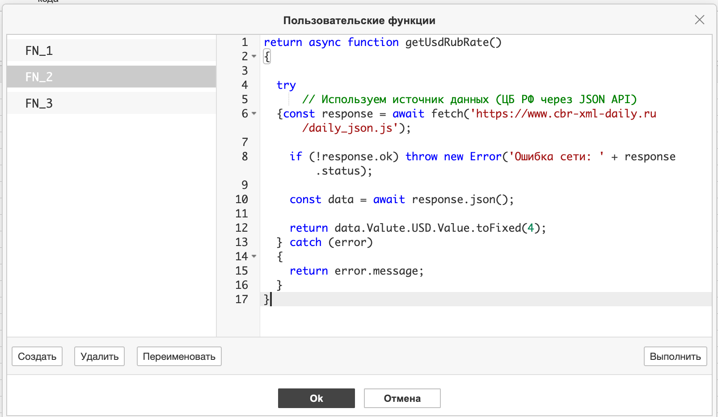Run the function with Выполнить
Image resolution: width=718 pixels, height=417 pixels.
(675, 356)
